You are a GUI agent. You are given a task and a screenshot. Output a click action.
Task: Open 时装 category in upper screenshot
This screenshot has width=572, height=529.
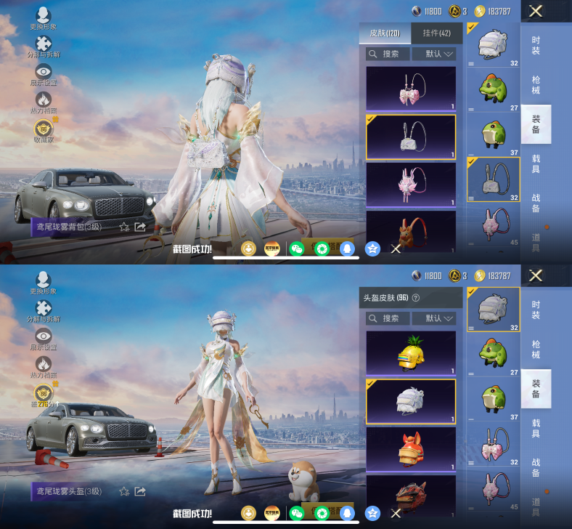coord(536,46)
